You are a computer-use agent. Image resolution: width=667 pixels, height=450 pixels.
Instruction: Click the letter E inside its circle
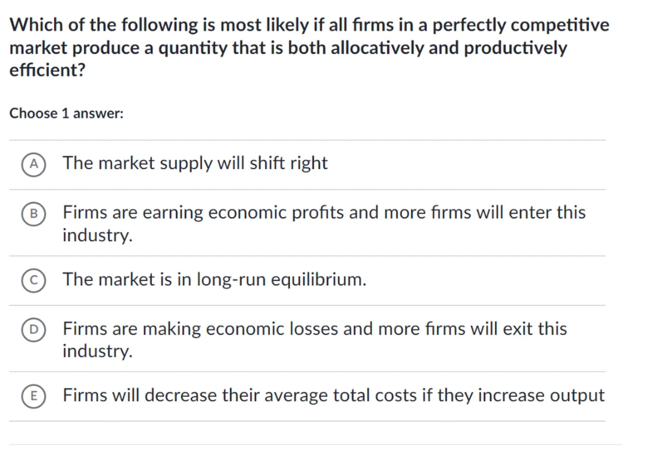point(34,396)
